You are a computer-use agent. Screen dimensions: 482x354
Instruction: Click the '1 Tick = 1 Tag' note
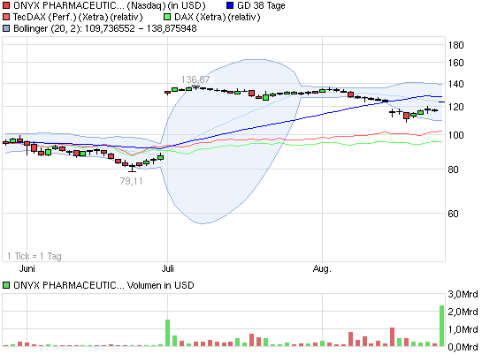click(34, 256)
